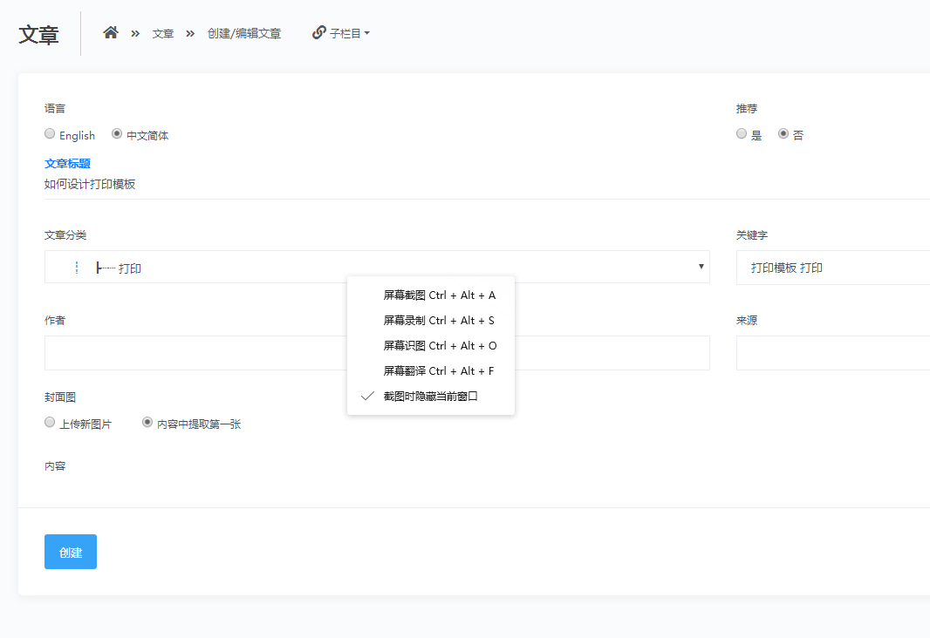Choose 屏幕录制 from context menu
This screenshot has height=638, width=930.
click(439, 321)
